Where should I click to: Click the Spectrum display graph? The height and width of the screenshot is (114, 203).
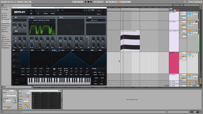point(46,101)
